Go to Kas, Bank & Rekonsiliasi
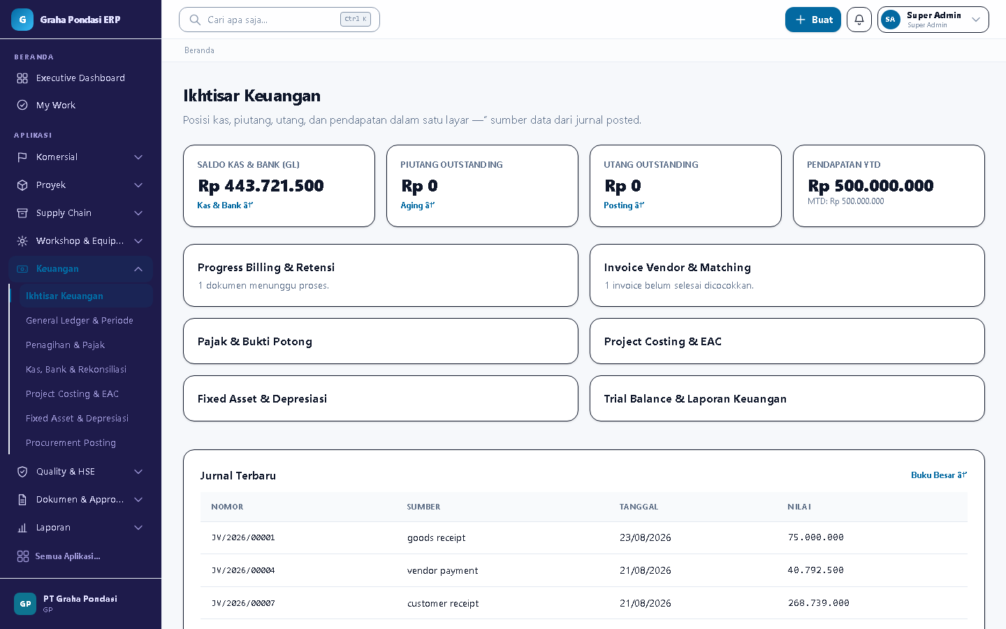Viewport: 1006px width, 629px height. point(86,370)
